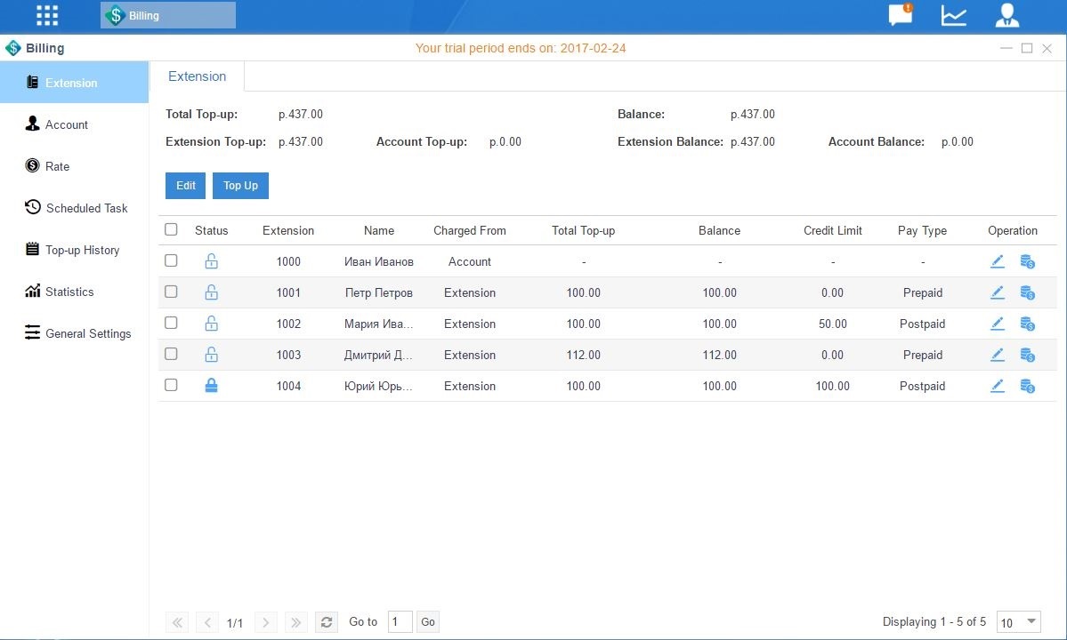Open the Account section in sidebar
Viewport: 1067px width, 640px height.
[x=65, y=124]
